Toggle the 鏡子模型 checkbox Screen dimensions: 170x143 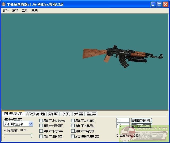click(x=73, y=126)
